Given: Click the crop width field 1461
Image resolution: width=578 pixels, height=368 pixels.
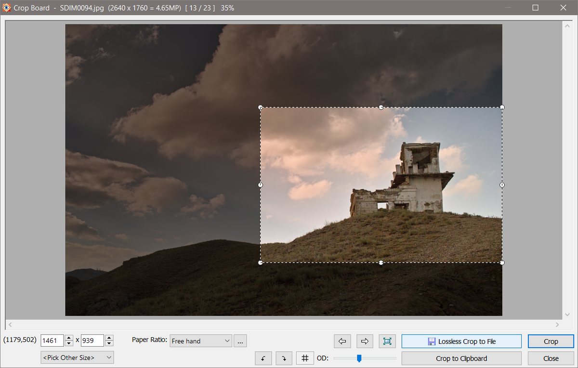Looking at the screenshot, I should point(52,341).
